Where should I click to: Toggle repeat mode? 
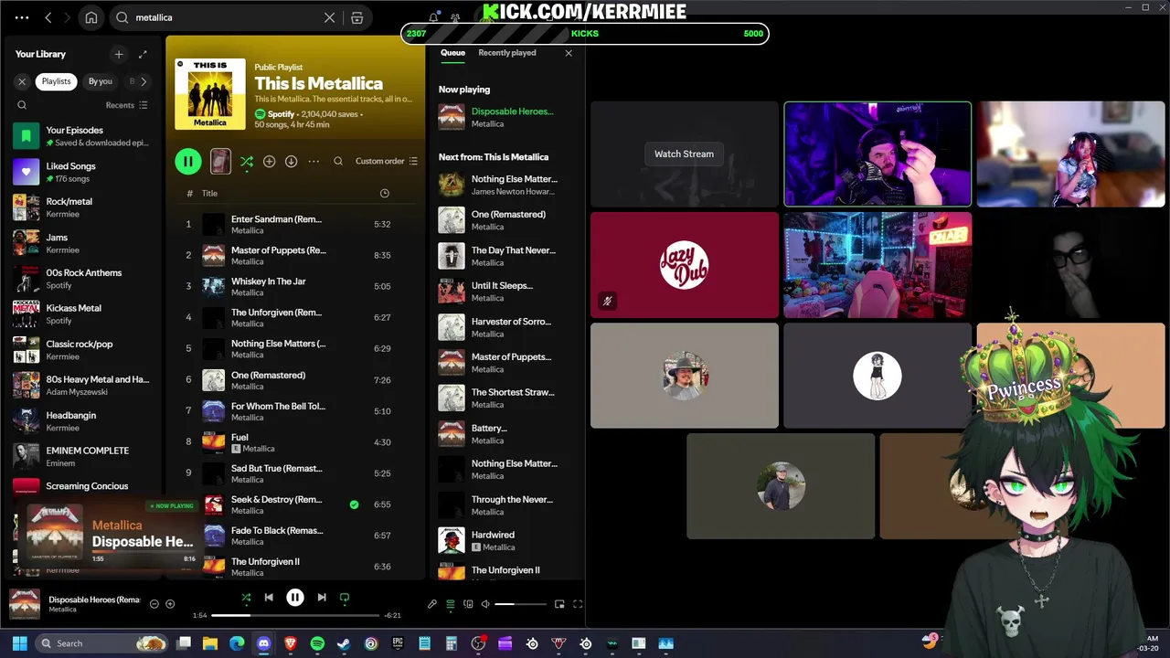345,598
